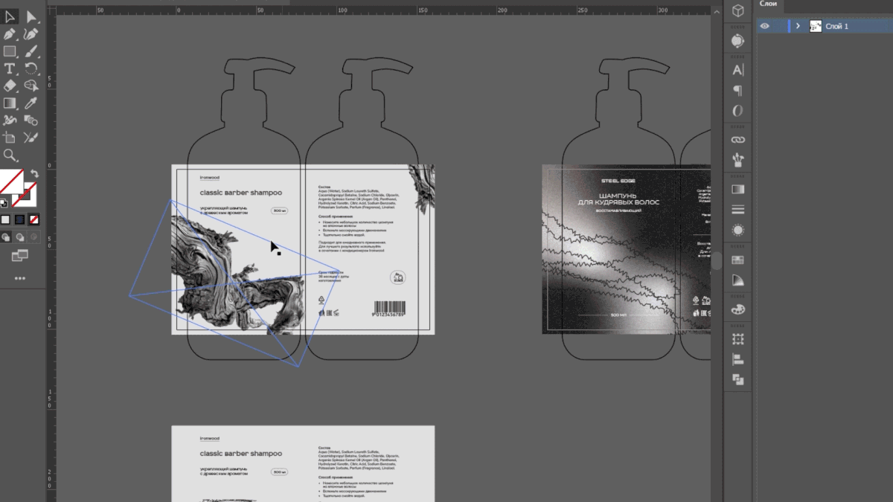Open the Pathfinder panel icon
This screenshot has width=893, height=502.
pos(737,380)
